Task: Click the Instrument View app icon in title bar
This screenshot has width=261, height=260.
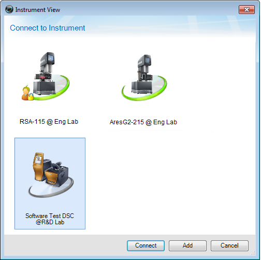Action: (9, 9)
